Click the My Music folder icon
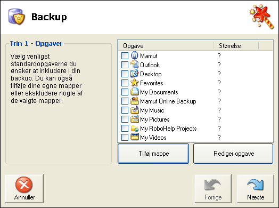Screen dimensions: 279x208 135,110
